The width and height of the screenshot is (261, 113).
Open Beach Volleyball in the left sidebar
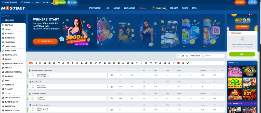click(13, 110)
